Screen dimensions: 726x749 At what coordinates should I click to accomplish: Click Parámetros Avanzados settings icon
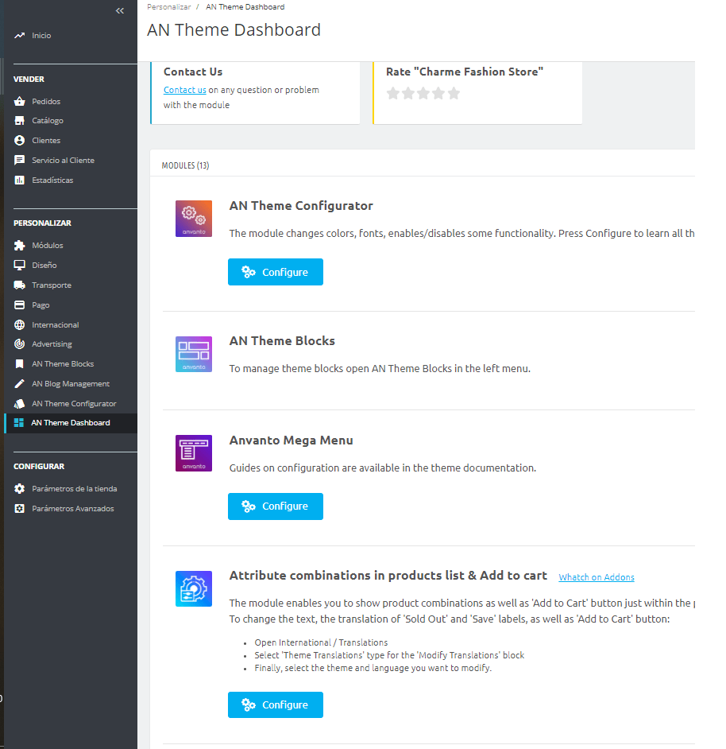19,509
